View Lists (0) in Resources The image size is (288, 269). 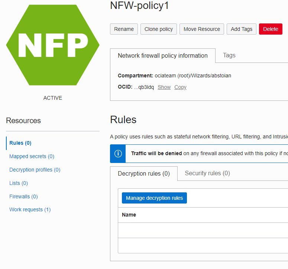pyautogui.click(x=19, y=183)
